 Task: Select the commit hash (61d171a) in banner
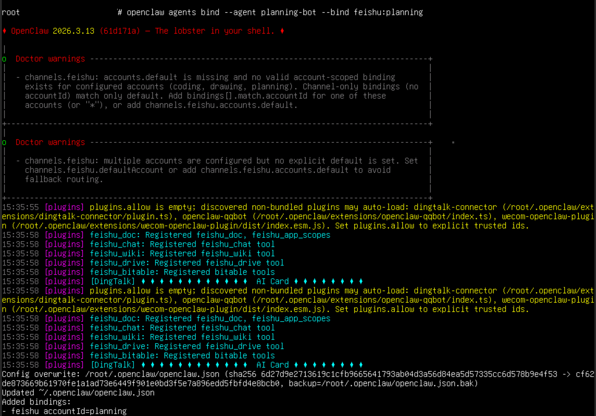tap(120, 31)
